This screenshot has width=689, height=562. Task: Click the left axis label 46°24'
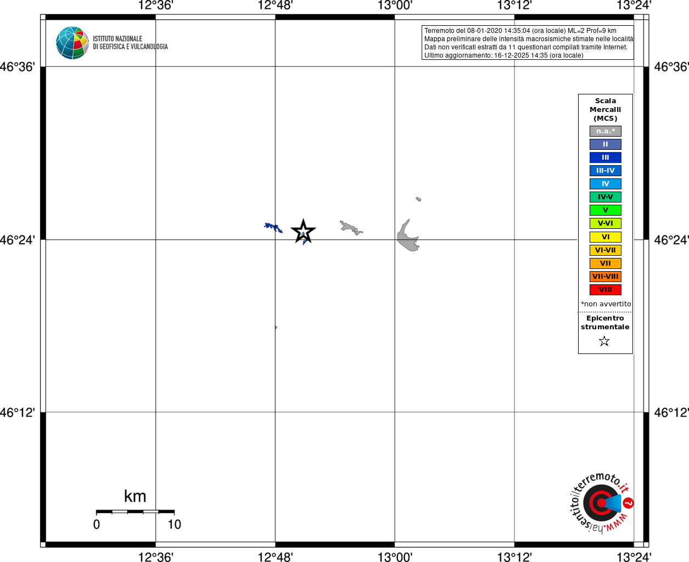pos(18,240)
